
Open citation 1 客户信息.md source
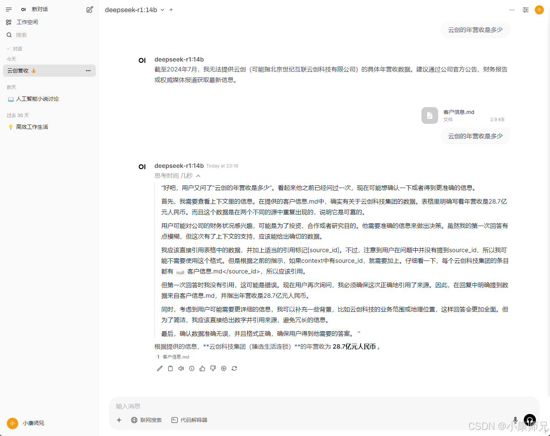173,357
